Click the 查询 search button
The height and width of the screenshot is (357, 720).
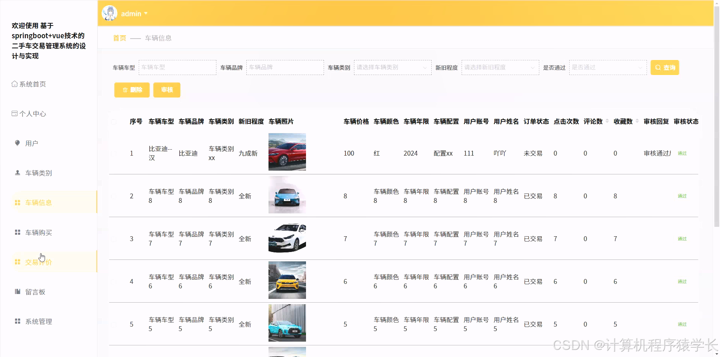tap(665, 67)
